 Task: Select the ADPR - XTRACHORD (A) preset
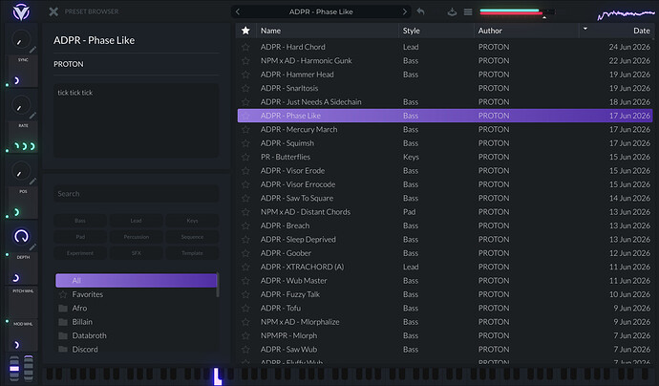click(445, 267)
